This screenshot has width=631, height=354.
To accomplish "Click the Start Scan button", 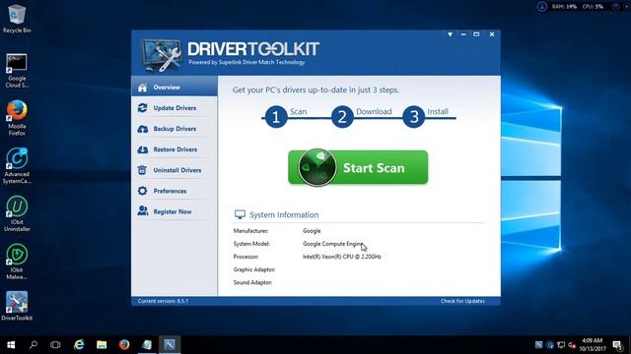I will [358, 167].
